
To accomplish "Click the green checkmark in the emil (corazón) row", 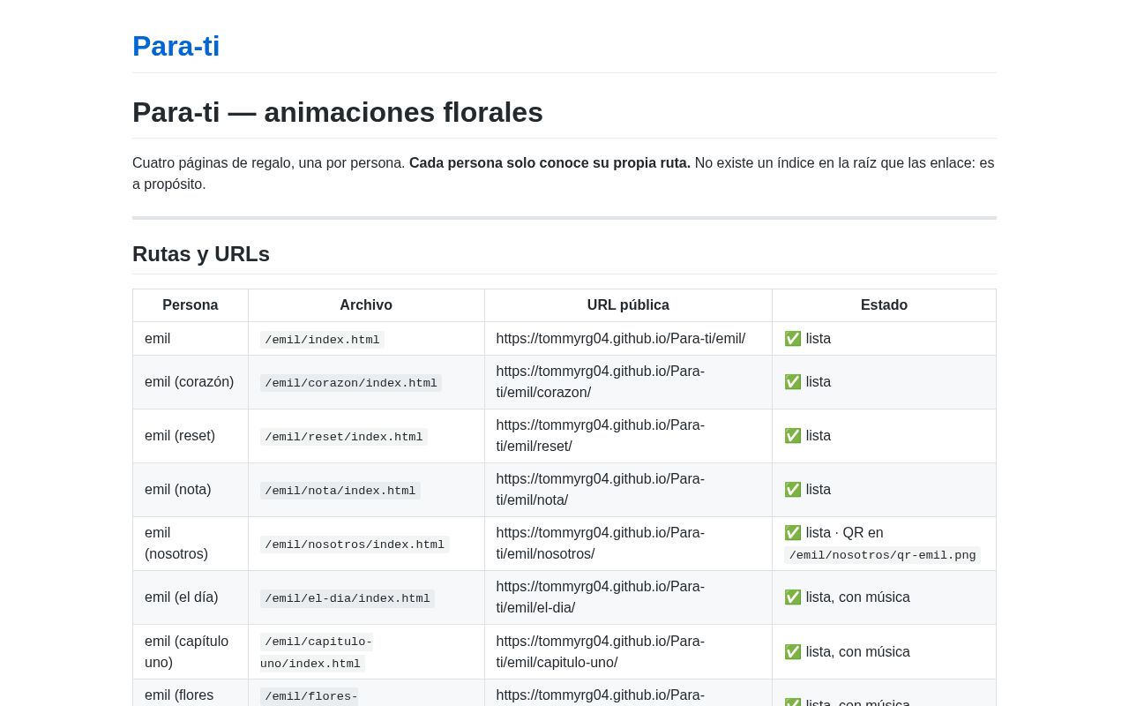I will tap(793, 382).
